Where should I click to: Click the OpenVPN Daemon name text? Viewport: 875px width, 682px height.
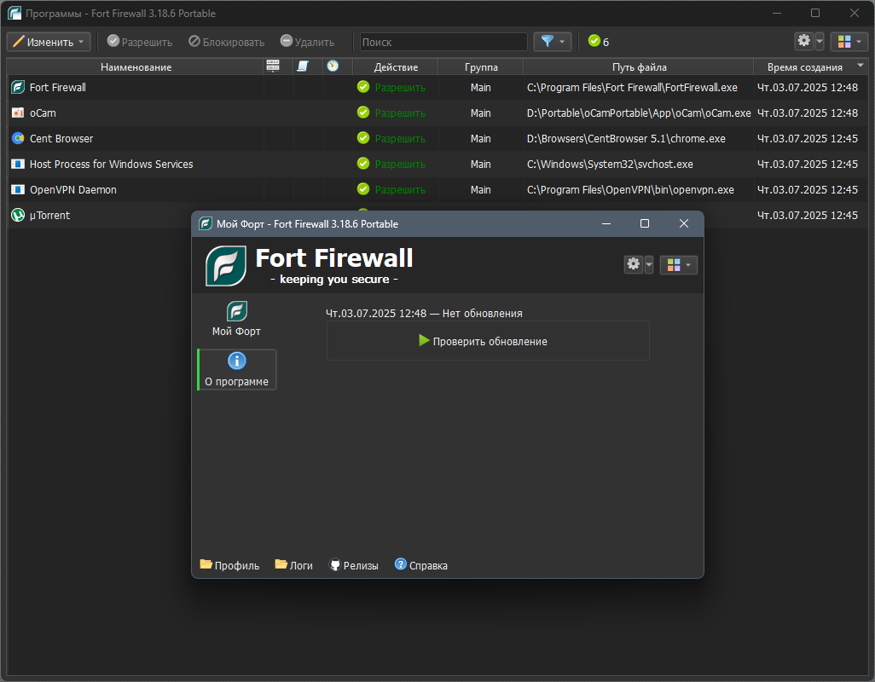pyautogui.click(x=73, y=190)
